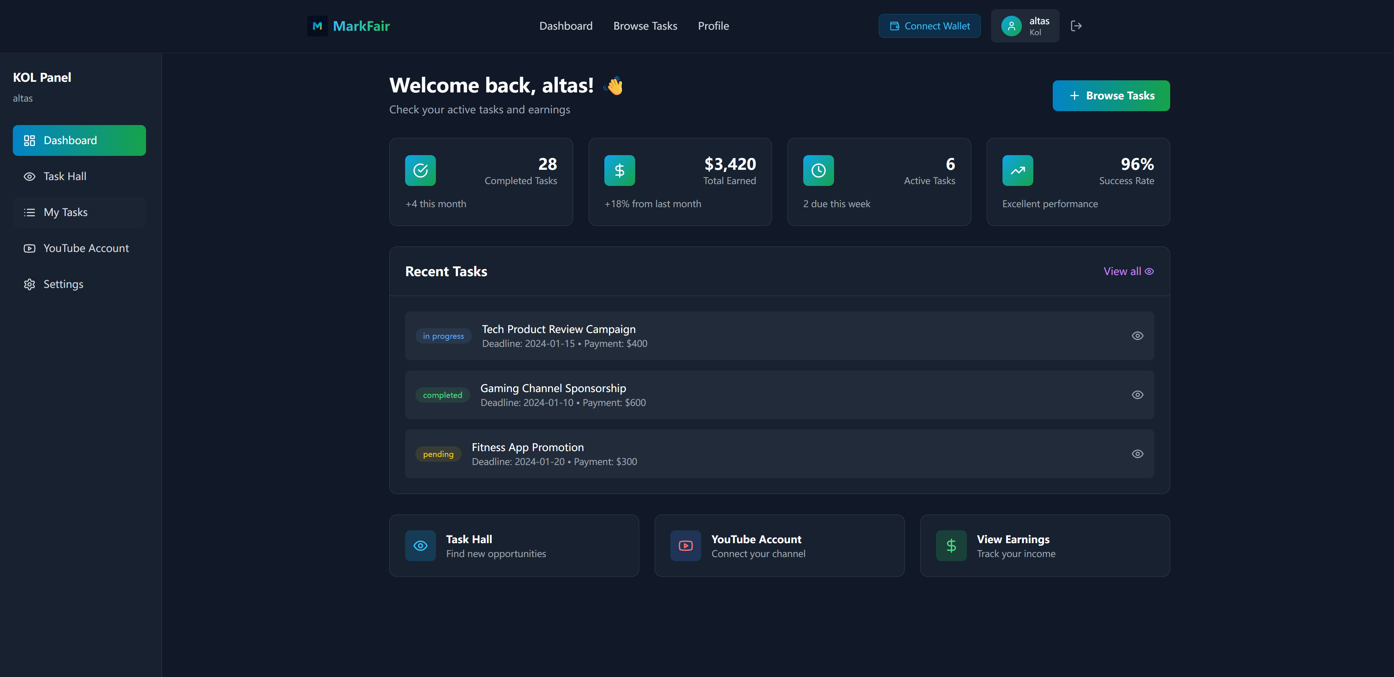Go to Profile in top navigation
Image resolution: width=1394 pixels, height=677 pixels.
point(713,26)
